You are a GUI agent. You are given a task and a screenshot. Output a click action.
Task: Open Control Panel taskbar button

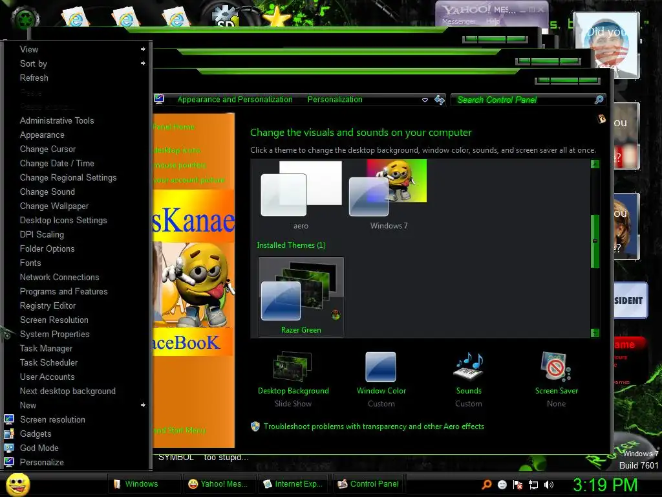[368, 484]
